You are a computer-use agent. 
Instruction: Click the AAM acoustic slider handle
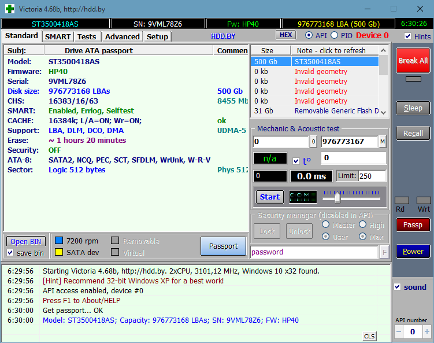(337, 198)
